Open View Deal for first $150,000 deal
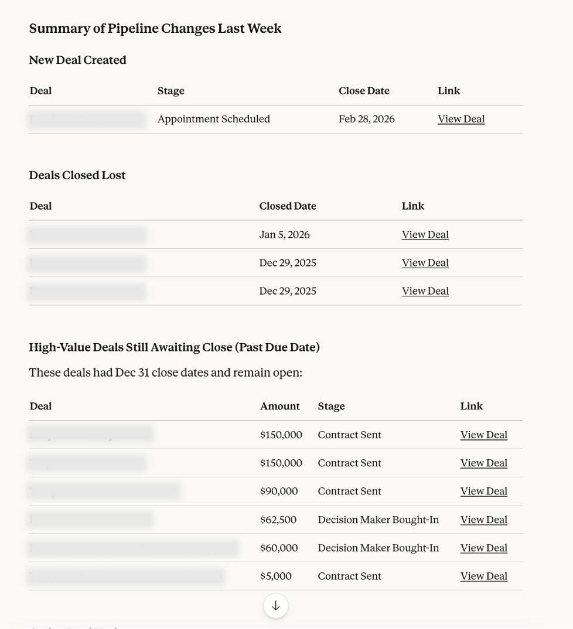This screenshot has width=573, height=629. pyautogui.click(x=483, y=435)
